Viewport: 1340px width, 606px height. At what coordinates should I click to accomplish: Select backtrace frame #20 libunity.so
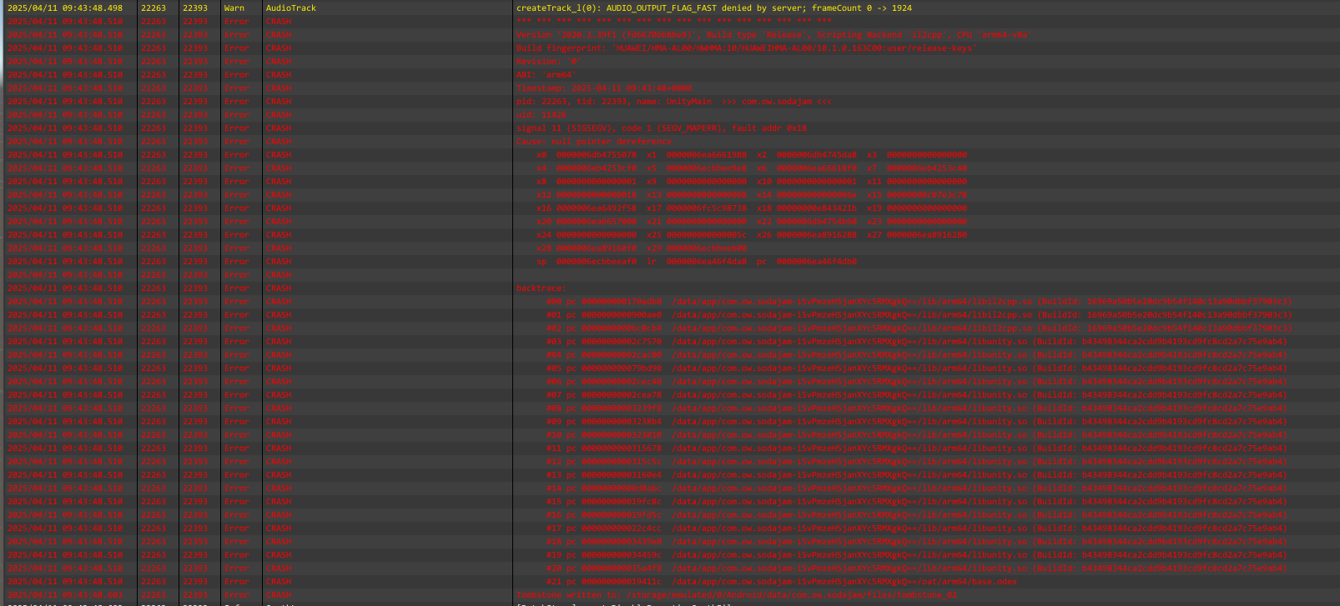coord(917,568)
